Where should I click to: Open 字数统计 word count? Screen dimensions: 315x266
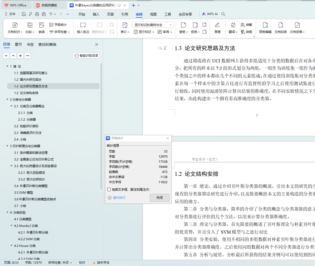point(58,25)
